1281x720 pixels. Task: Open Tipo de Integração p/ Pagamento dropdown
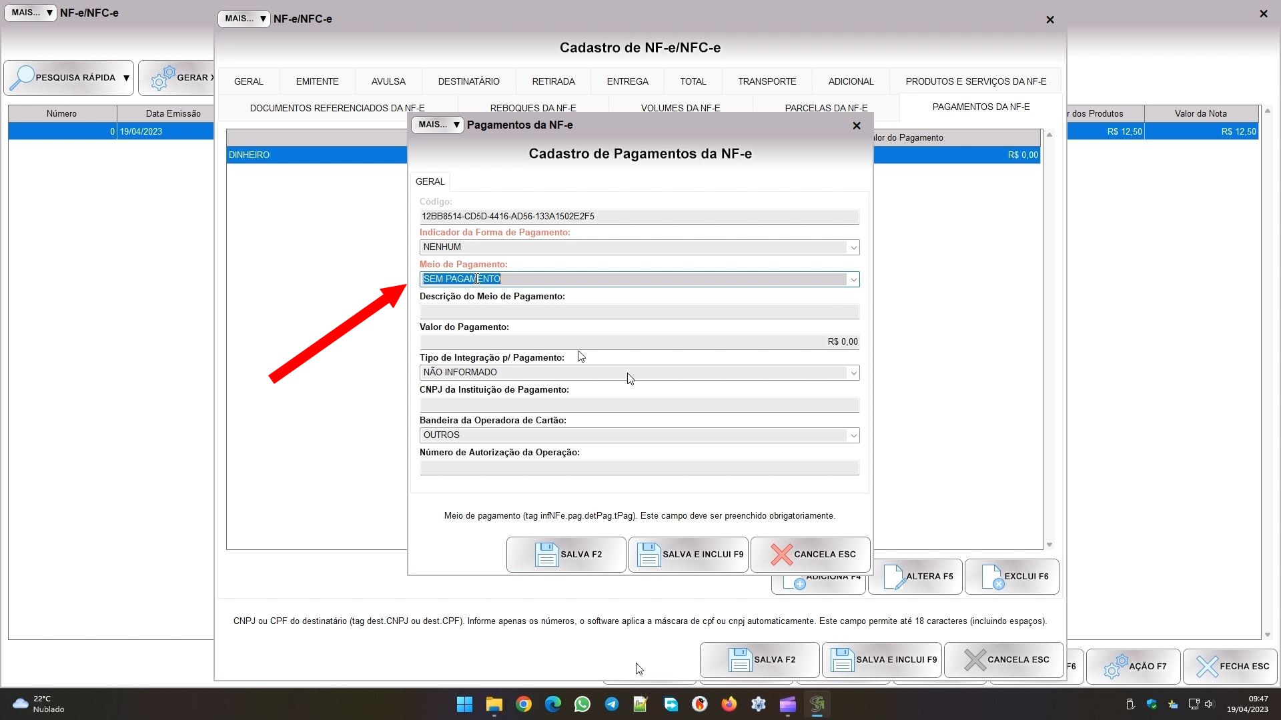click(853, 373)
